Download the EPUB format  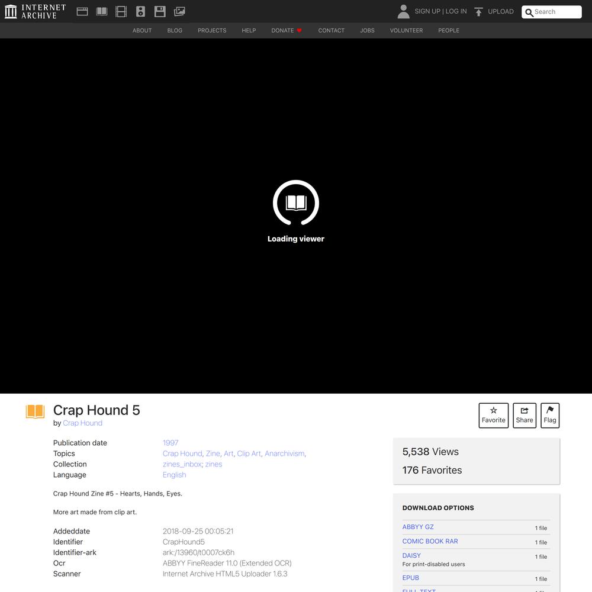[x=410, y=578]
